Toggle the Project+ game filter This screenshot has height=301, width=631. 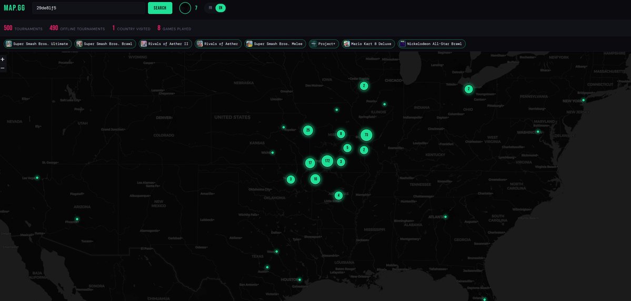point(324,44)
